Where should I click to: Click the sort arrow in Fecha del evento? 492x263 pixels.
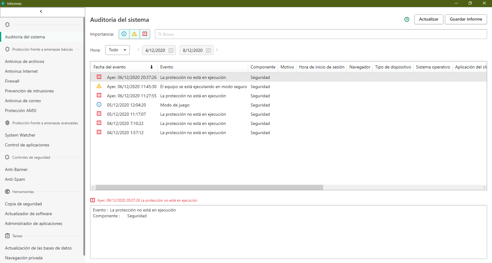152,67
